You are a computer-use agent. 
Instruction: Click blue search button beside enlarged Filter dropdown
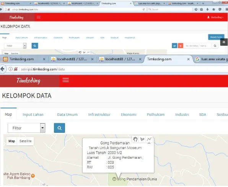click(59, 128)
